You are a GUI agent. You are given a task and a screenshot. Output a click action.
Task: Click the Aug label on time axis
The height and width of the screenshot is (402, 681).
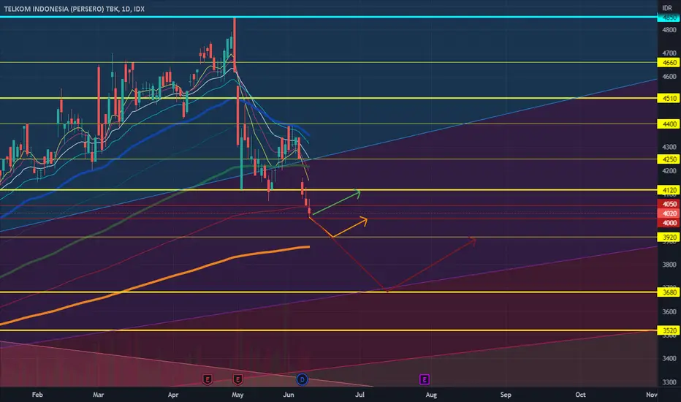(431, 395)
